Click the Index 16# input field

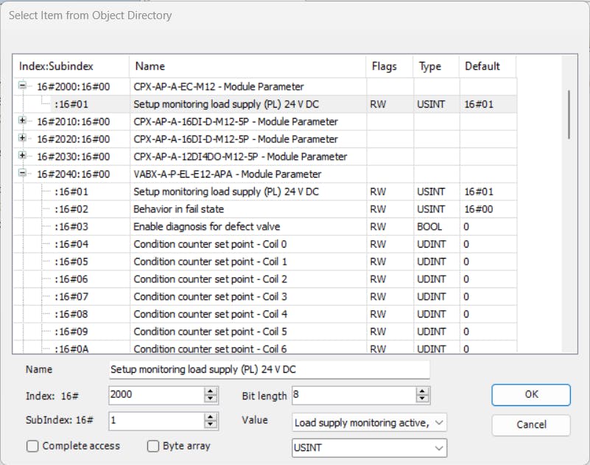[x=156, y=395]
